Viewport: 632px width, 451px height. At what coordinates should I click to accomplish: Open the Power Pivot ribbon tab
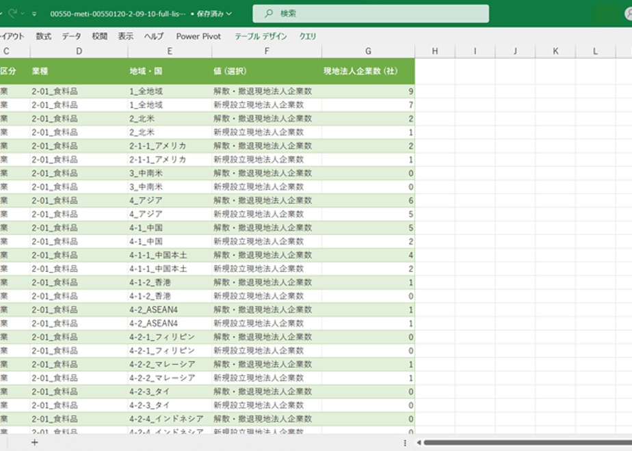(x=198, y=36)
